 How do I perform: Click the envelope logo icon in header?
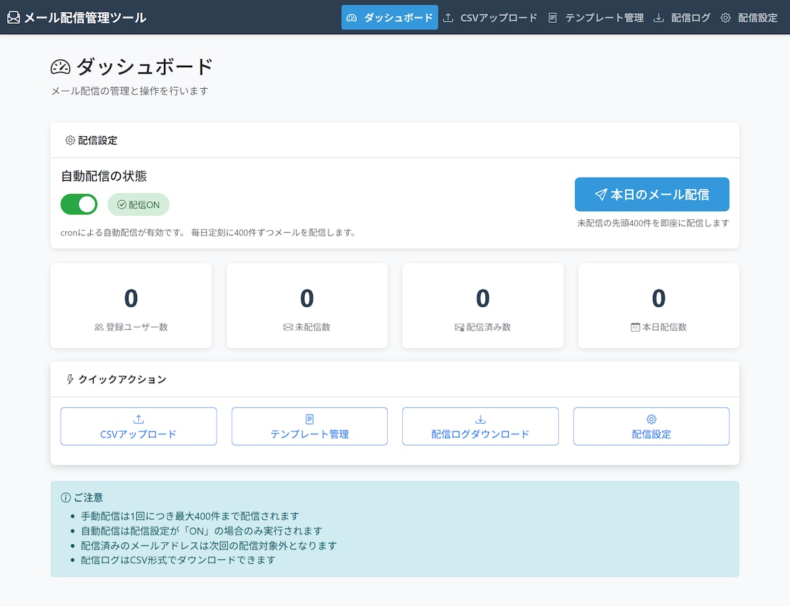(x=14, y=18)
